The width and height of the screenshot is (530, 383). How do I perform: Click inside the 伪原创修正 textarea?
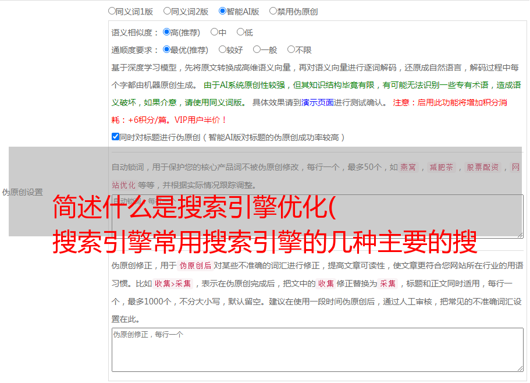click(318, 350)
